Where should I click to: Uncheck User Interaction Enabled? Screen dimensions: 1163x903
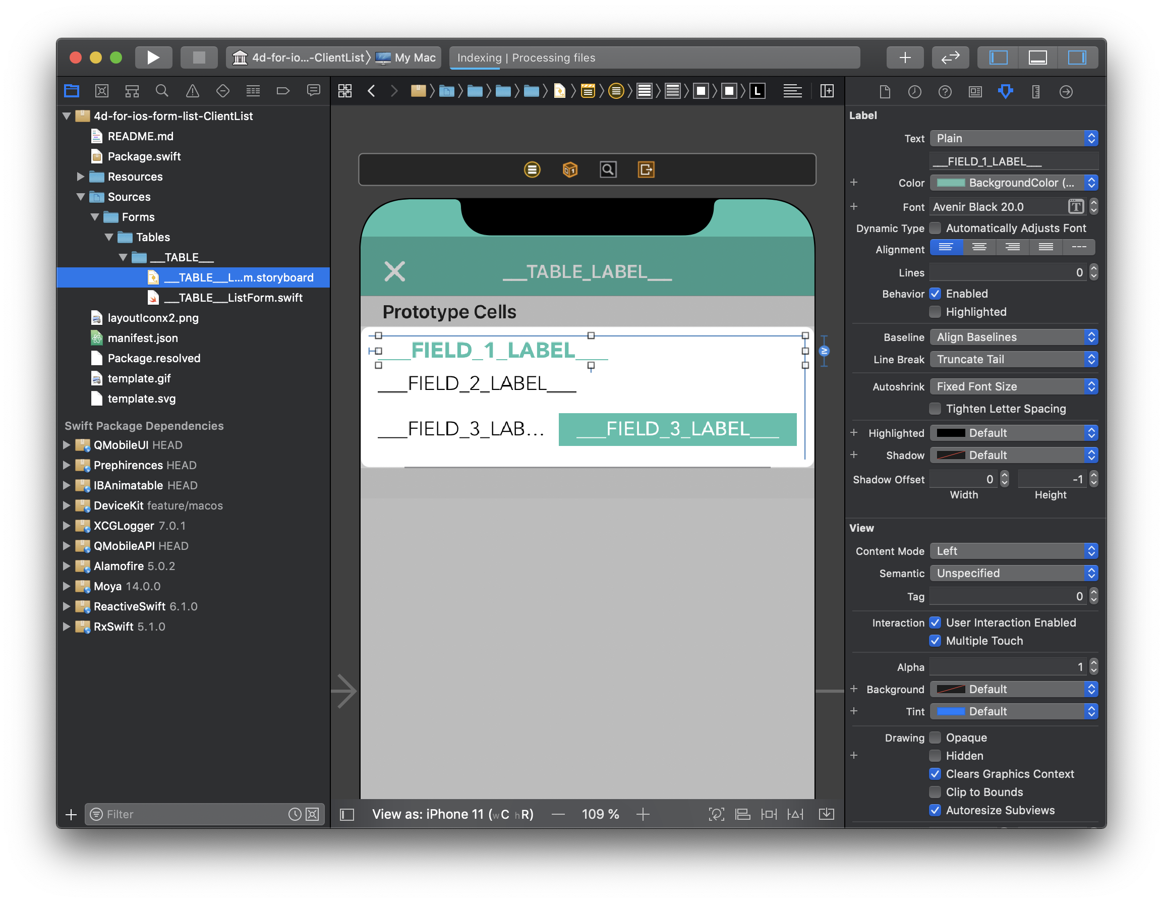935,622
